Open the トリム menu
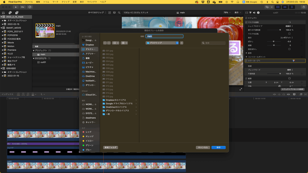Image resolution: width=308 pixels, height=173 pixels. 46,2
